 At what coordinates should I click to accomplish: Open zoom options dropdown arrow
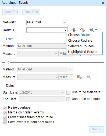(x=96, y=30)
